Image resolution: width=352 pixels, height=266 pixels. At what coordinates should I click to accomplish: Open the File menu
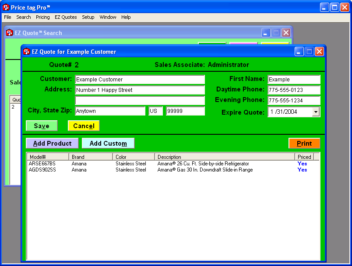click(7, 17)
